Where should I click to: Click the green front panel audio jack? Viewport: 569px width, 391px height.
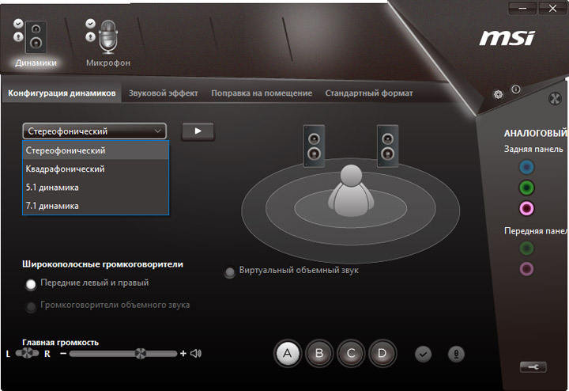coord(526,249)
